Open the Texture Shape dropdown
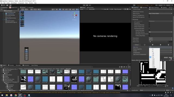 coord(160,9)
